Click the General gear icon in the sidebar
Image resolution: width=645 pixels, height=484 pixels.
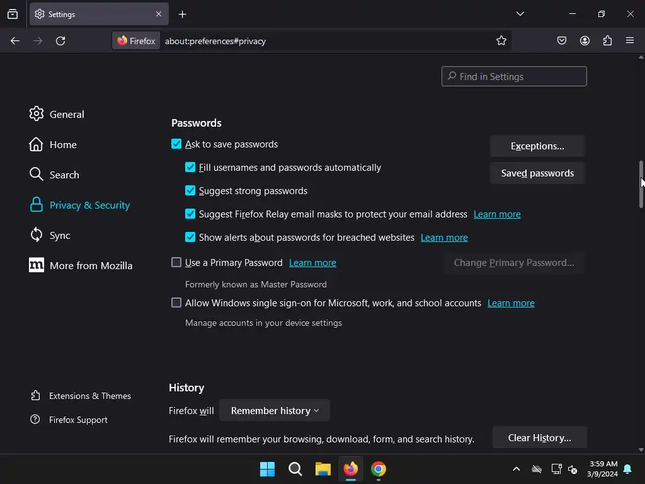(36, 113)
